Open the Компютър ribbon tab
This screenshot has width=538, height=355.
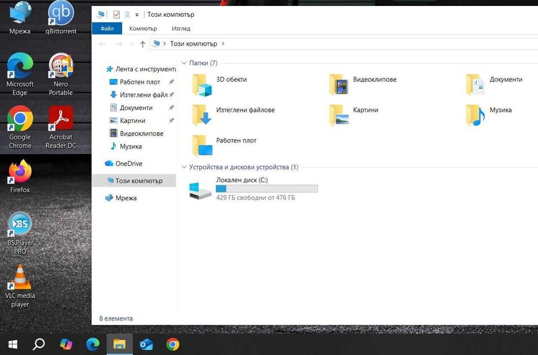point(143,29)
